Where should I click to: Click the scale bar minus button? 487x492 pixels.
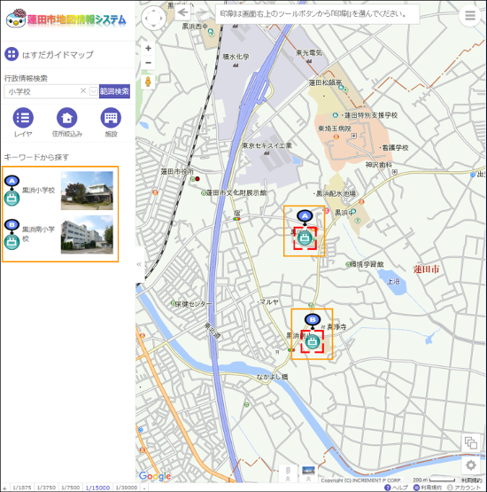tap(144, 488)
